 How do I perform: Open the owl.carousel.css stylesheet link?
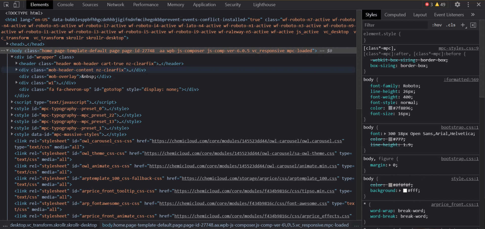(247, 141)
